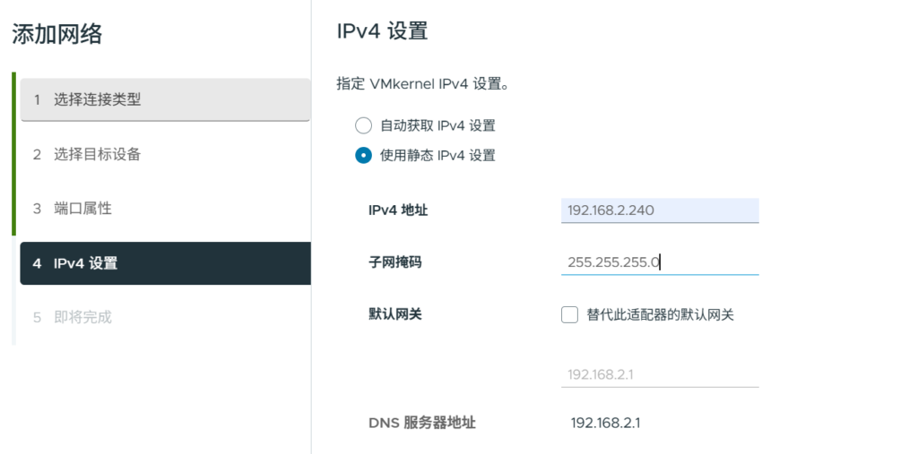Click the 子网掩码 field label
The image size is (918, 454).
(x=394, y=262)
